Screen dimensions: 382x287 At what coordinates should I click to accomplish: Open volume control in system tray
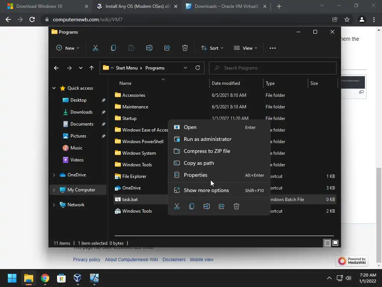pyautogui.click(x=348, y=278)
